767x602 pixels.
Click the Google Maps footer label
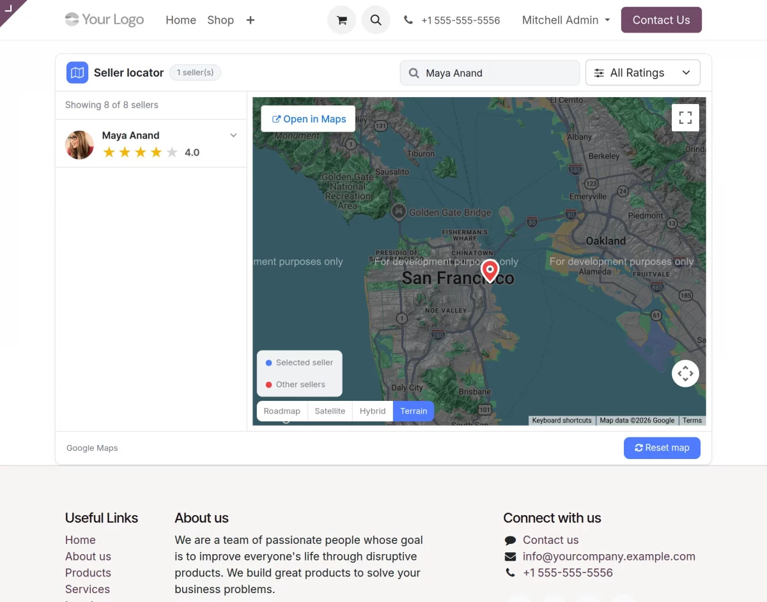(x=92, y=448)
